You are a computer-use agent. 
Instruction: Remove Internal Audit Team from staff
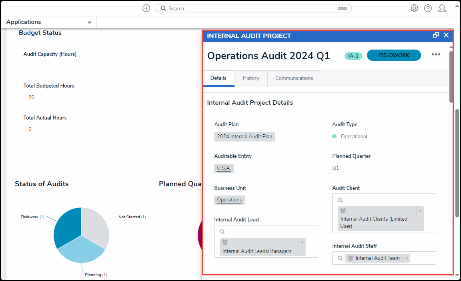pyautogui.click(x=407, y=258)
